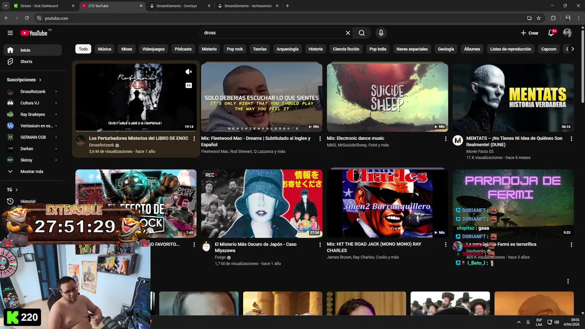This screenshot has width=585, height=329.
Task: Open options for Fleetwood Mac mix
Action: tap(320, 138)
